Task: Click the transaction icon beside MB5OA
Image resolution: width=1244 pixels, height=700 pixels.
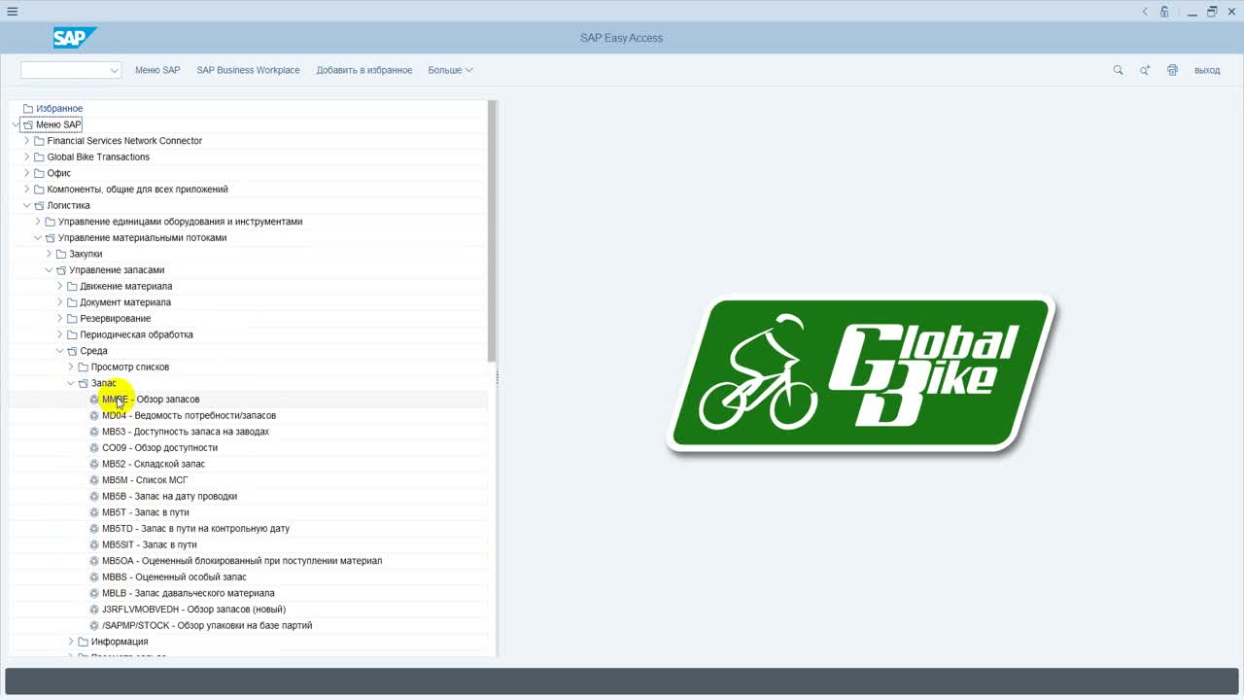Action: 94,561
